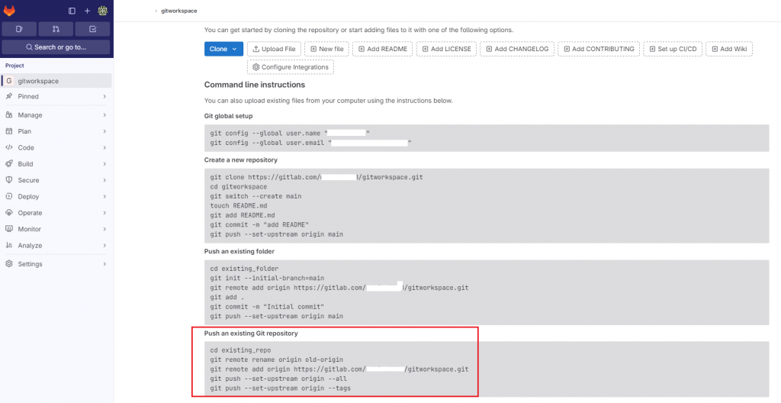
Task: Click the GitLab fox logo
Action: point(9,11)
